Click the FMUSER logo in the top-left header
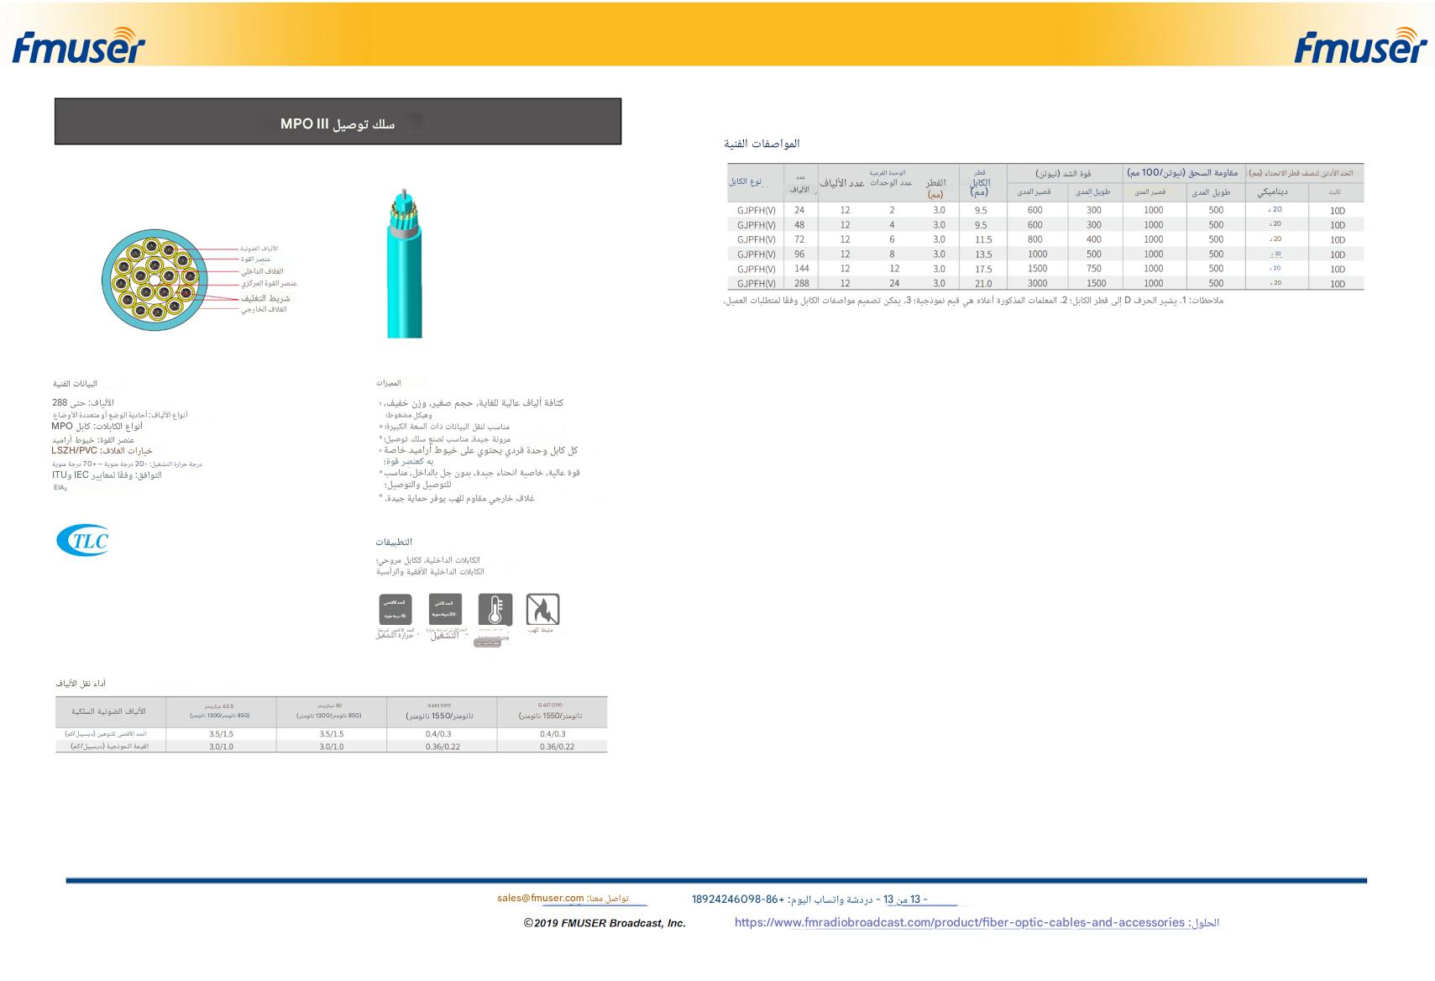Image resolution: width=1435 pixels, height=981 pixels. tap(79, 45)
